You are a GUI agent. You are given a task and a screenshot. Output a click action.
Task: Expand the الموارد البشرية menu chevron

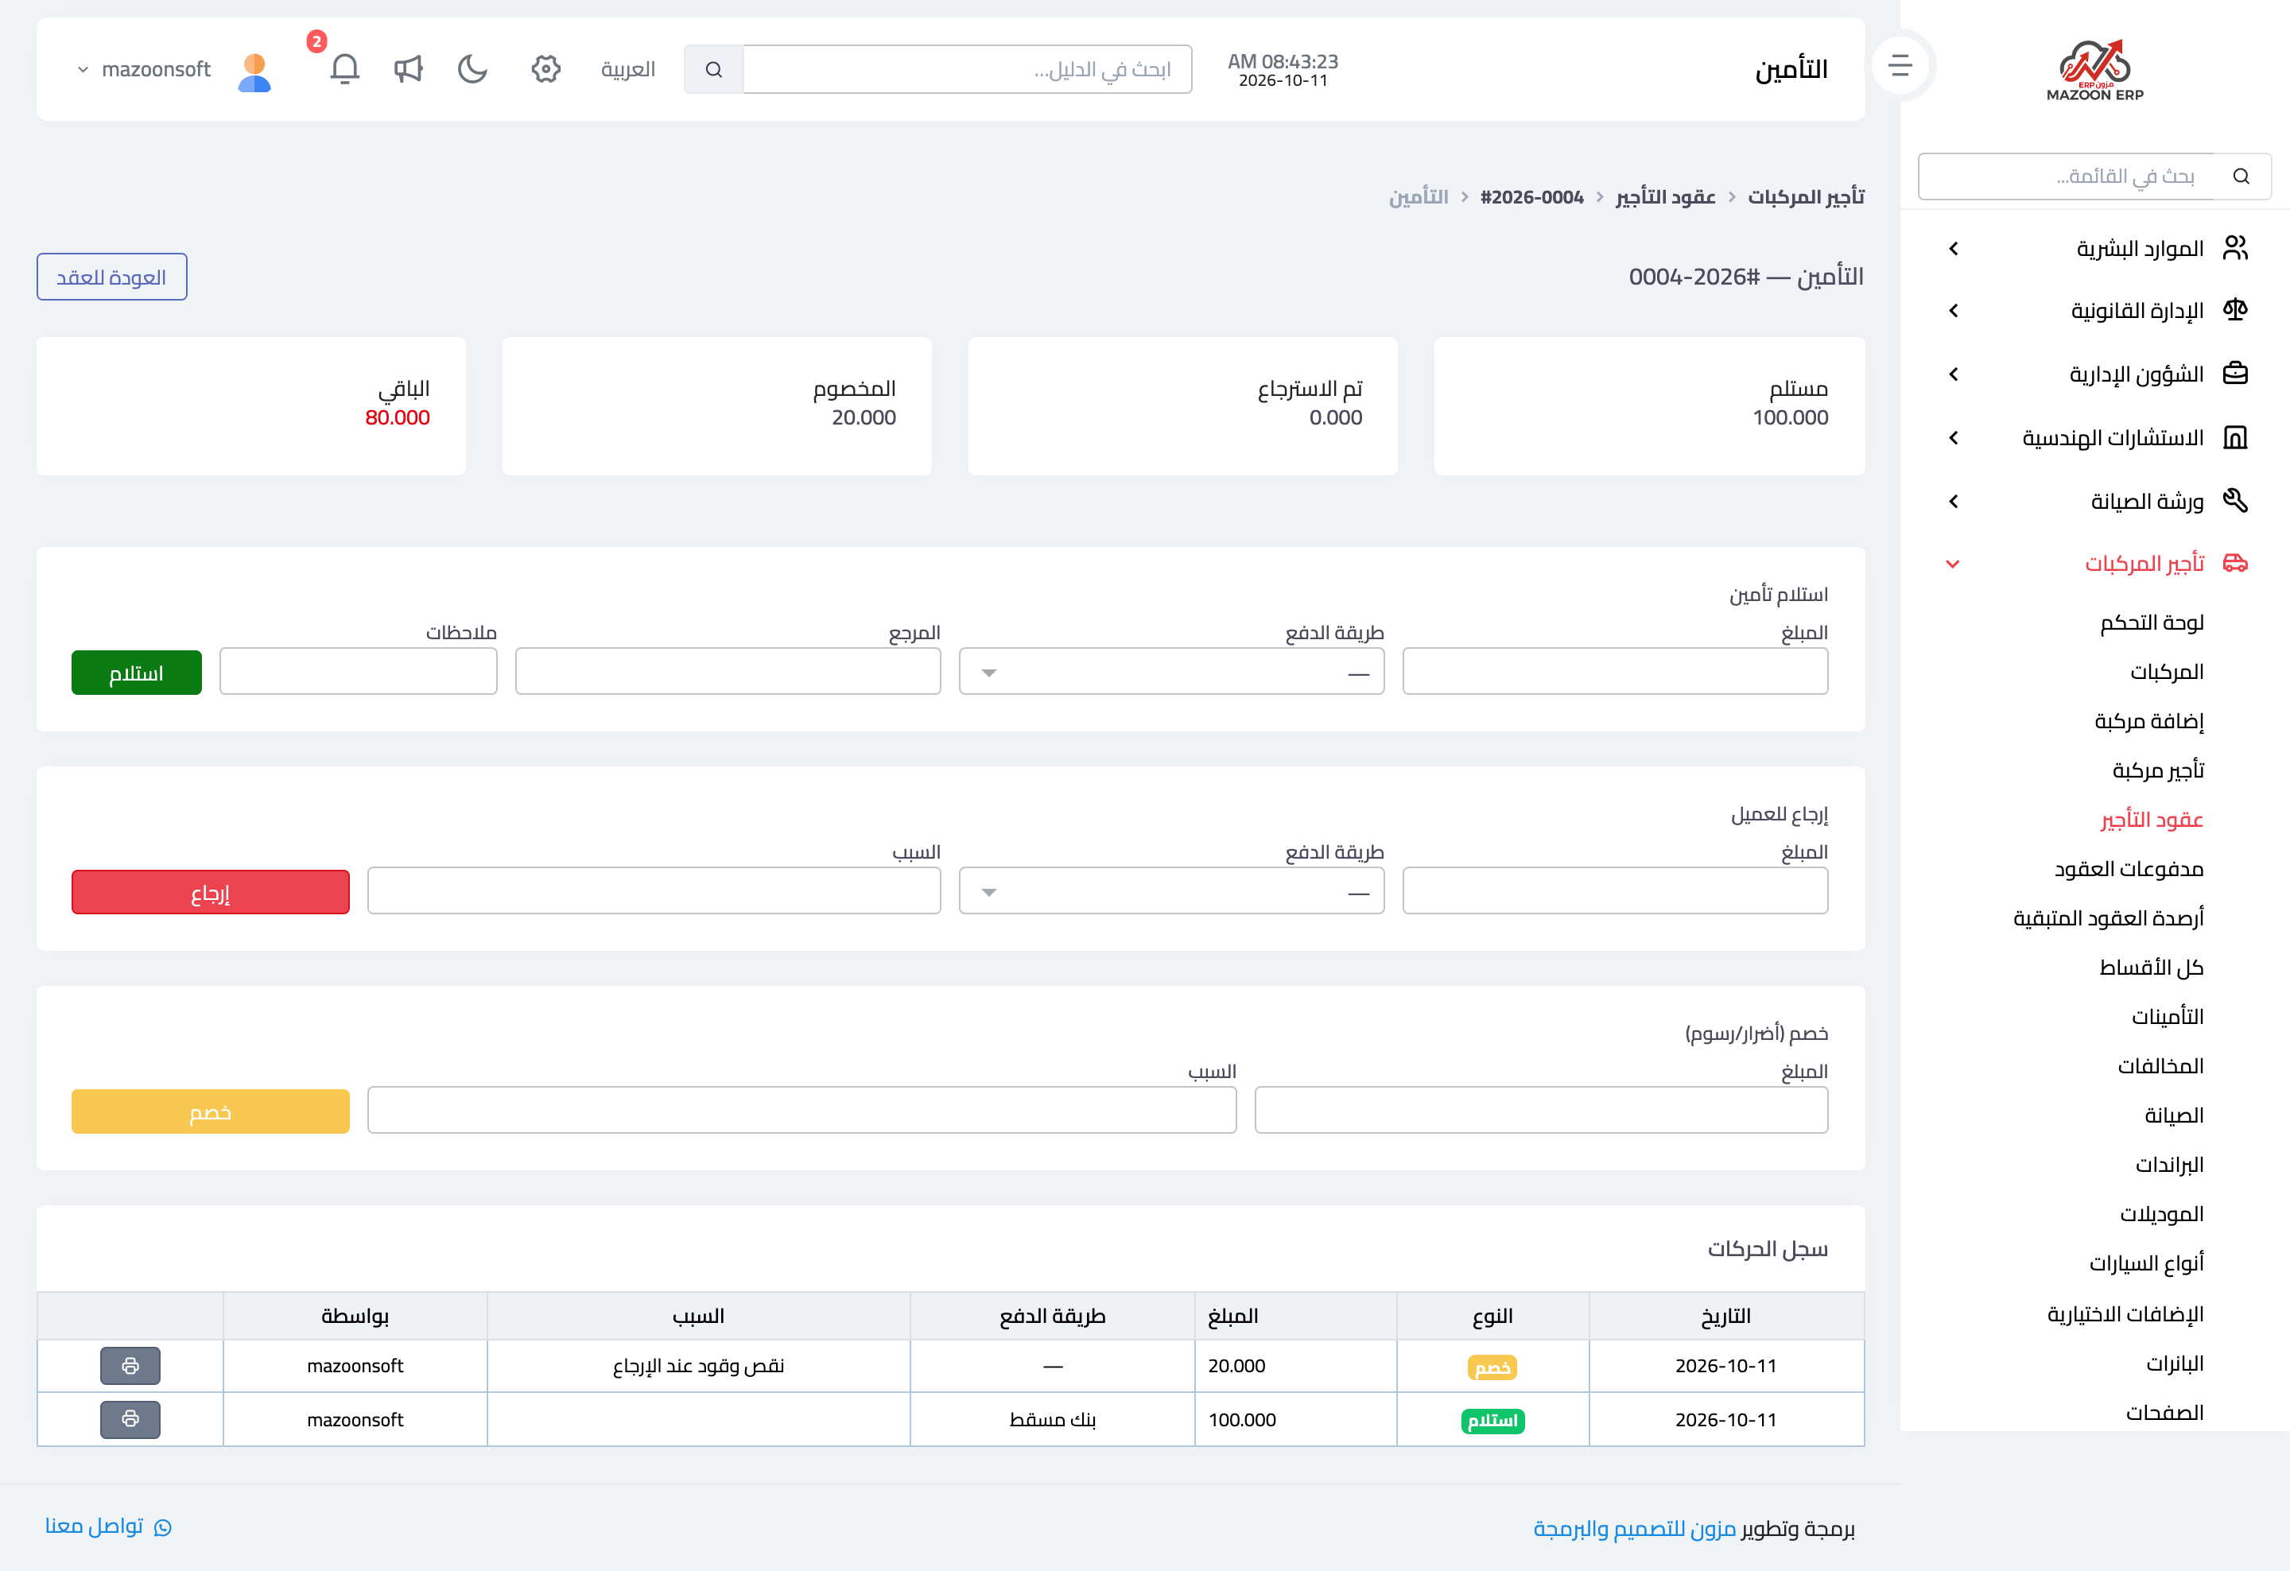coord(1953,248)
